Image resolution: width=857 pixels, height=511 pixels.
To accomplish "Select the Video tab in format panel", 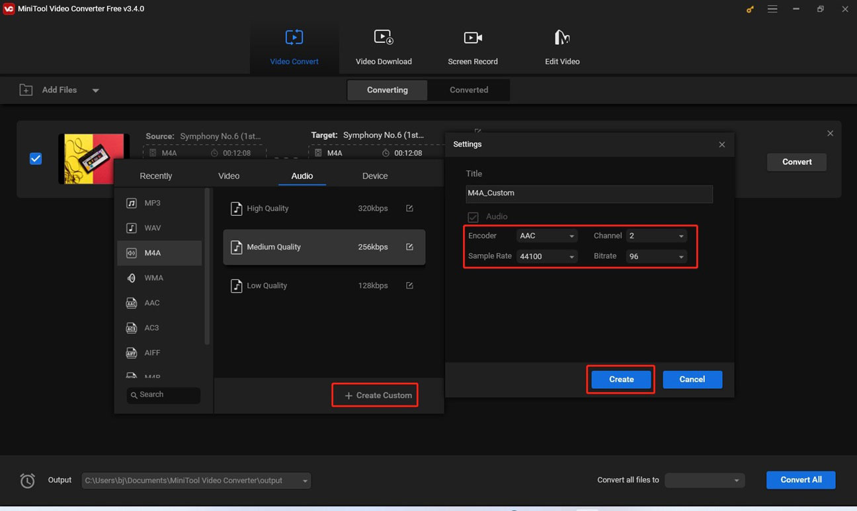I will [229, 176].
